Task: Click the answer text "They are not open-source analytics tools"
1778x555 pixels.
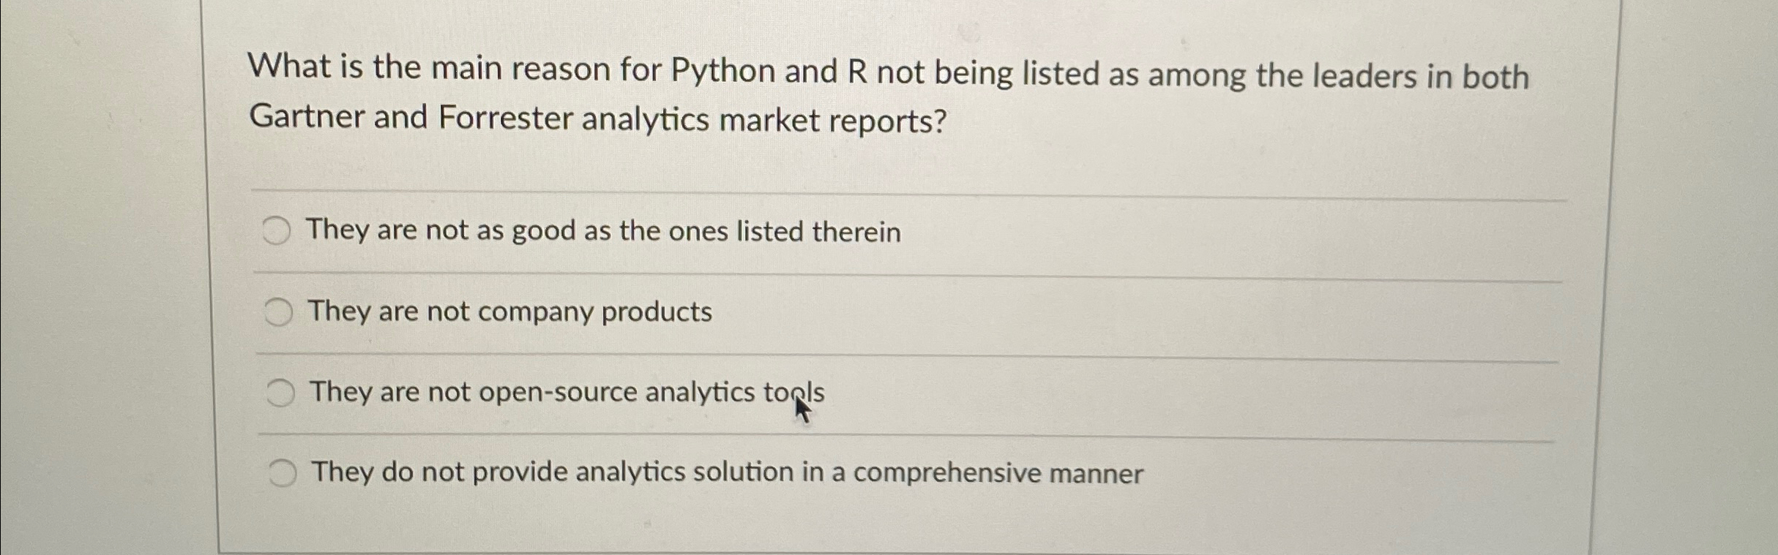Action: pos(567,393)
